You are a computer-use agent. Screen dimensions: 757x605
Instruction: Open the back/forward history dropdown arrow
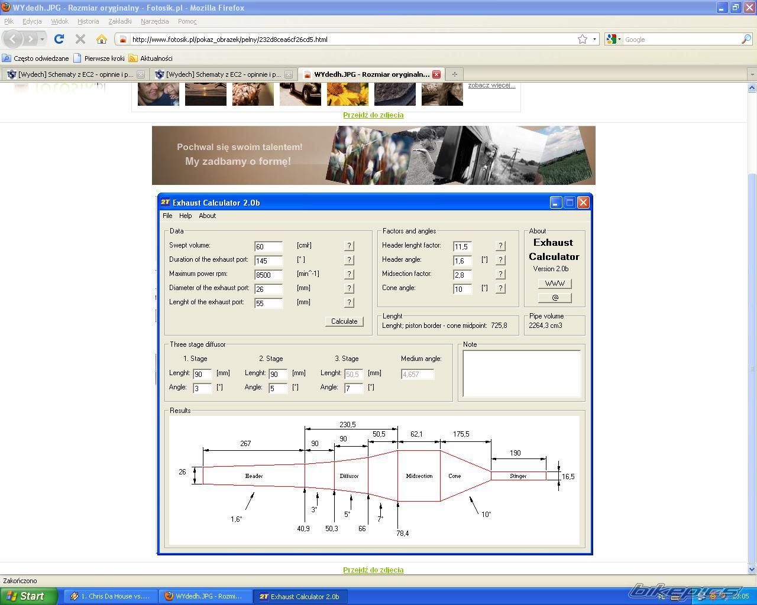click(42, 39)
